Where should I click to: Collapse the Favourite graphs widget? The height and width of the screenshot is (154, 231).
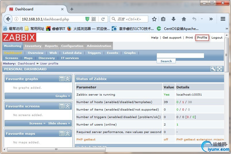click(x=68, y=79)
